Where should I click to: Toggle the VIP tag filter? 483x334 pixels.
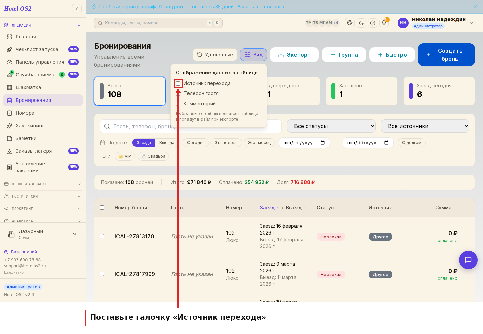coord(125,156)
